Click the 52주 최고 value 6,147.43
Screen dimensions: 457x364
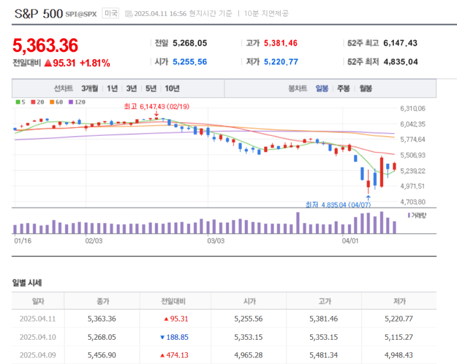[400, 43]
